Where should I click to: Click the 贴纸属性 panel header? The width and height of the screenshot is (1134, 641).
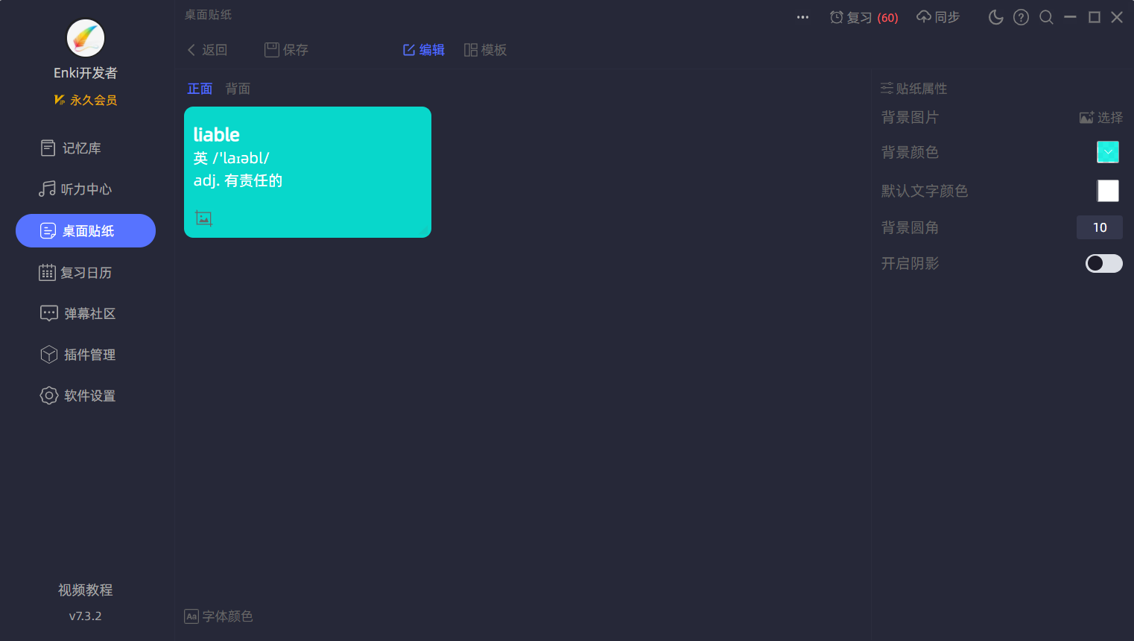pos(914,89)
